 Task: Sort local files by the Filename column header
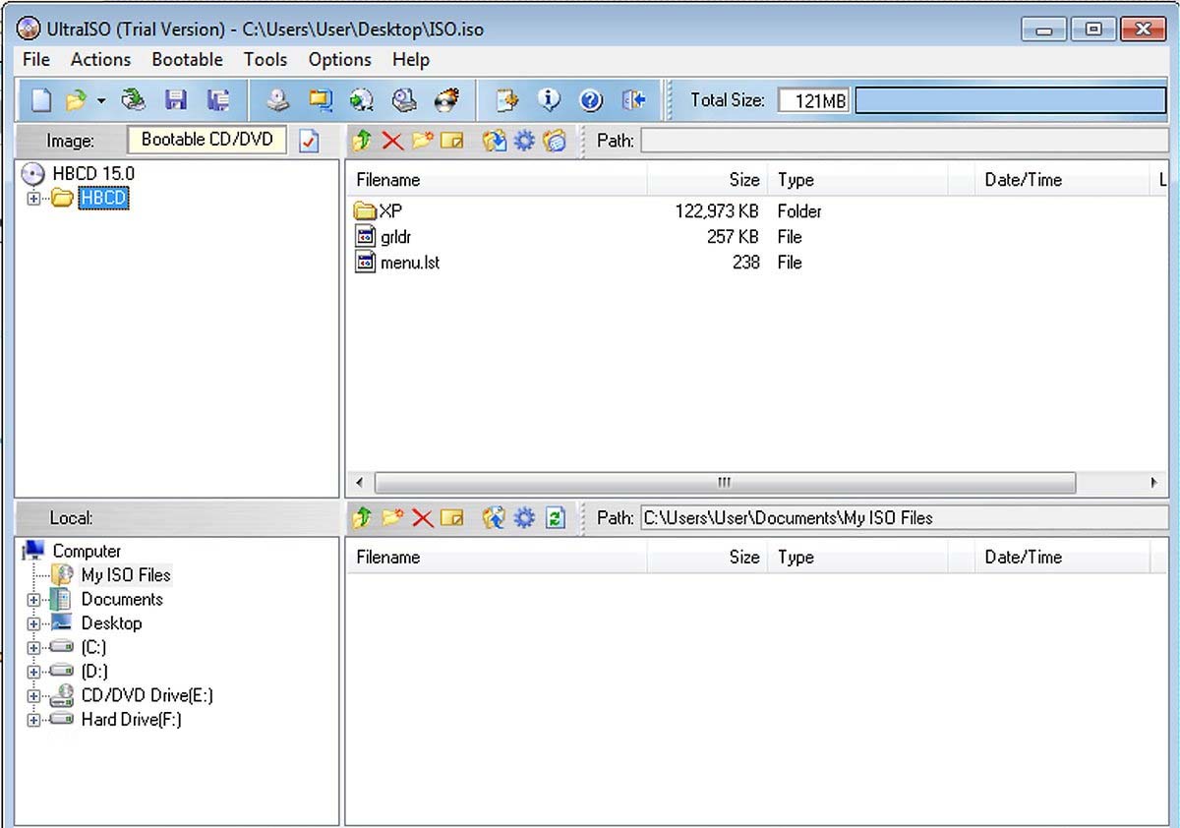point(497,558)
